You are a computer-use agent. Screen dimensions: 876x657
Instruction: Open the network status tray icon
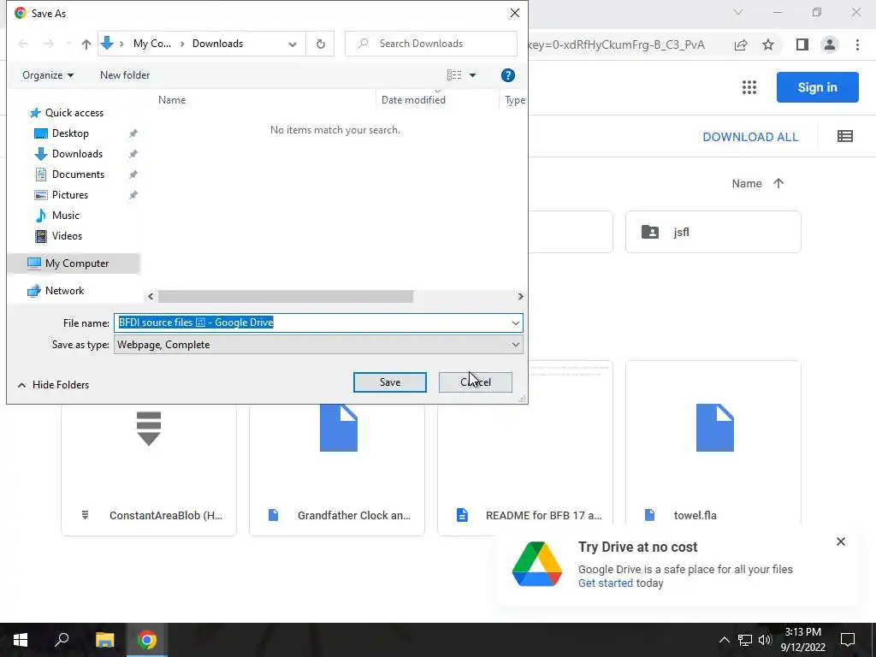point(745,640)
